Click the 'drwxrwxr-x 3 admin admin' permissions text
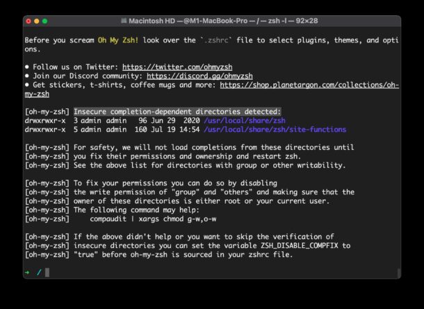This screenshot has width=424, height=309. coord(76,120)
